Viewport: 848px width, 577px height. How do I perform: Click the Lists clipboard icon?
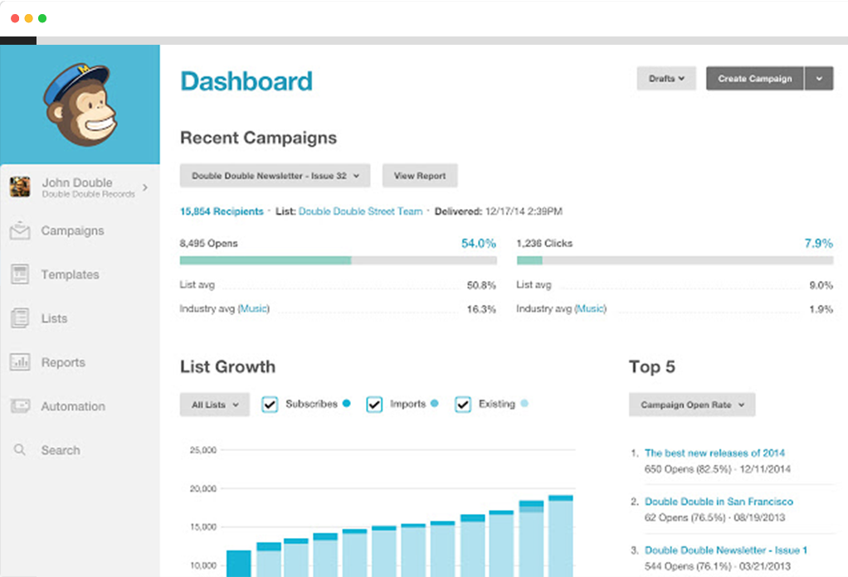[x=20, y=318]
